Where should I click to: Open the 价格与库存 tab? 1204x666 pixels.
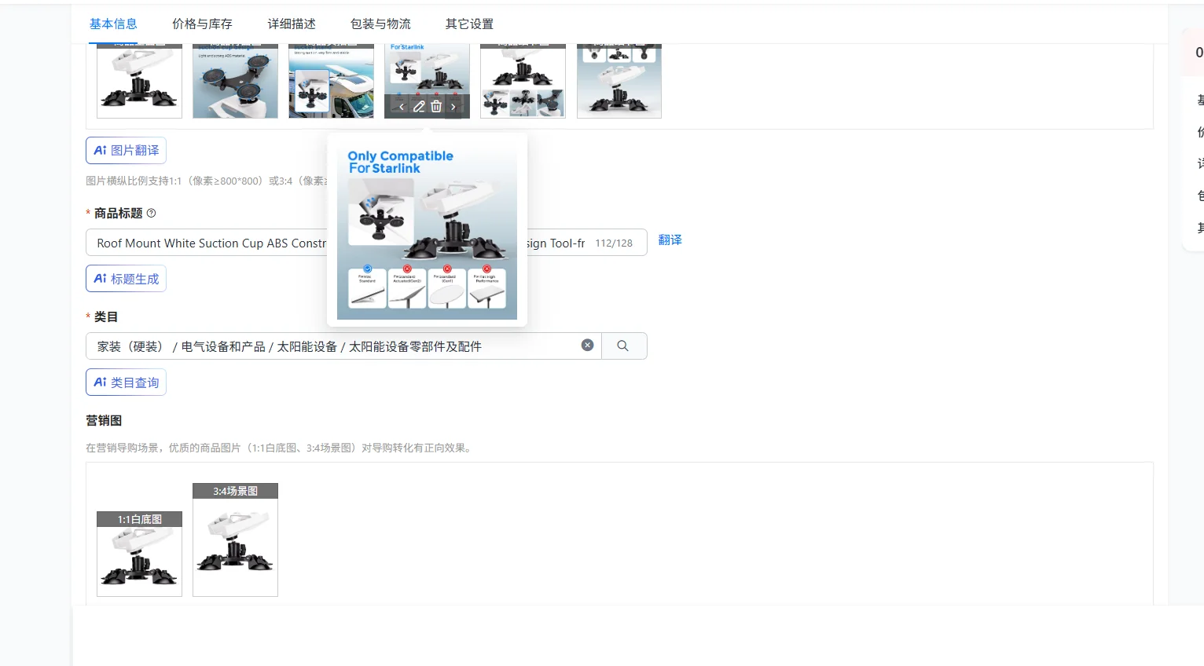[202, 24]
